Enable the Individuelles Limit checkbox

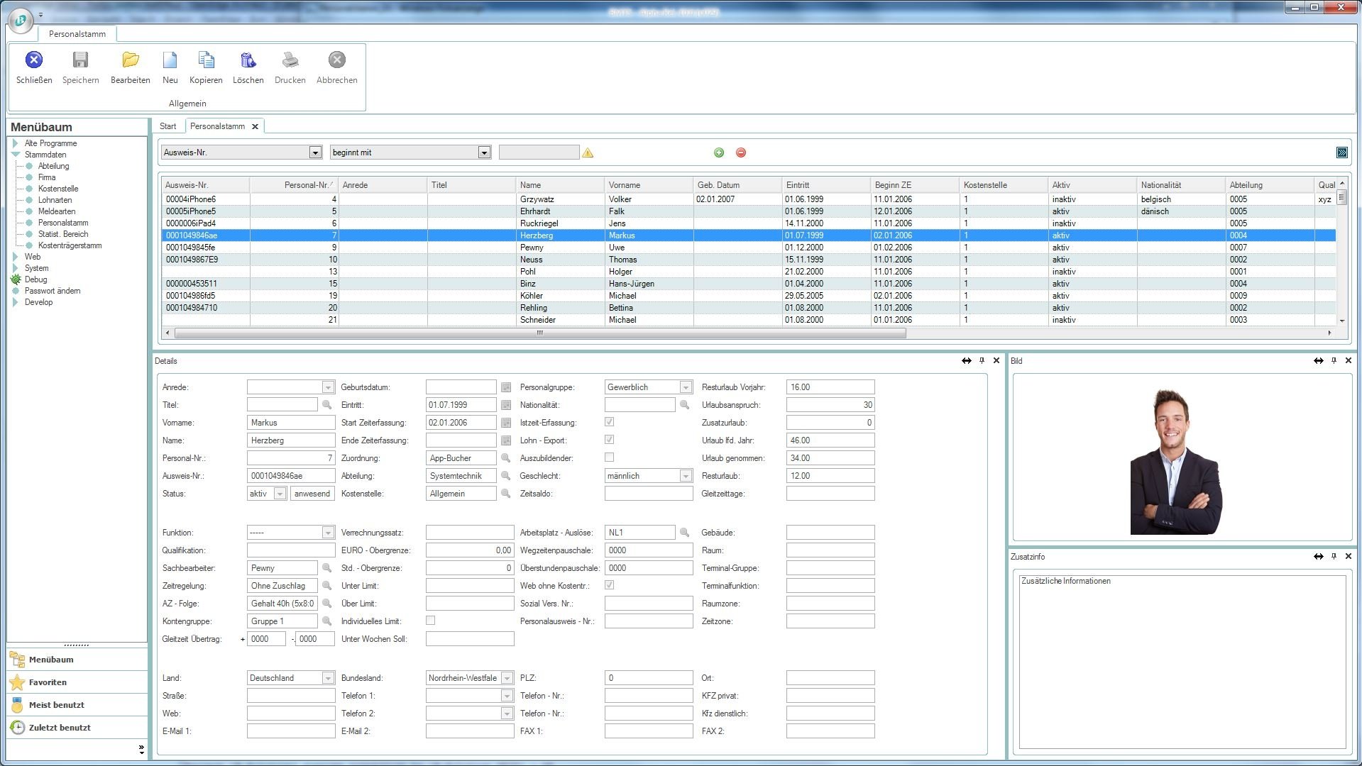tap(430, 621)
